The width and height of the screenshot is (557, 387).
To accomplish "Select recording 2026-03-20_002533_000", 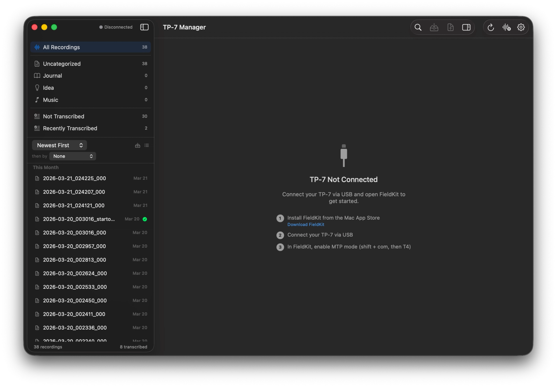I will tap(91, 287).
